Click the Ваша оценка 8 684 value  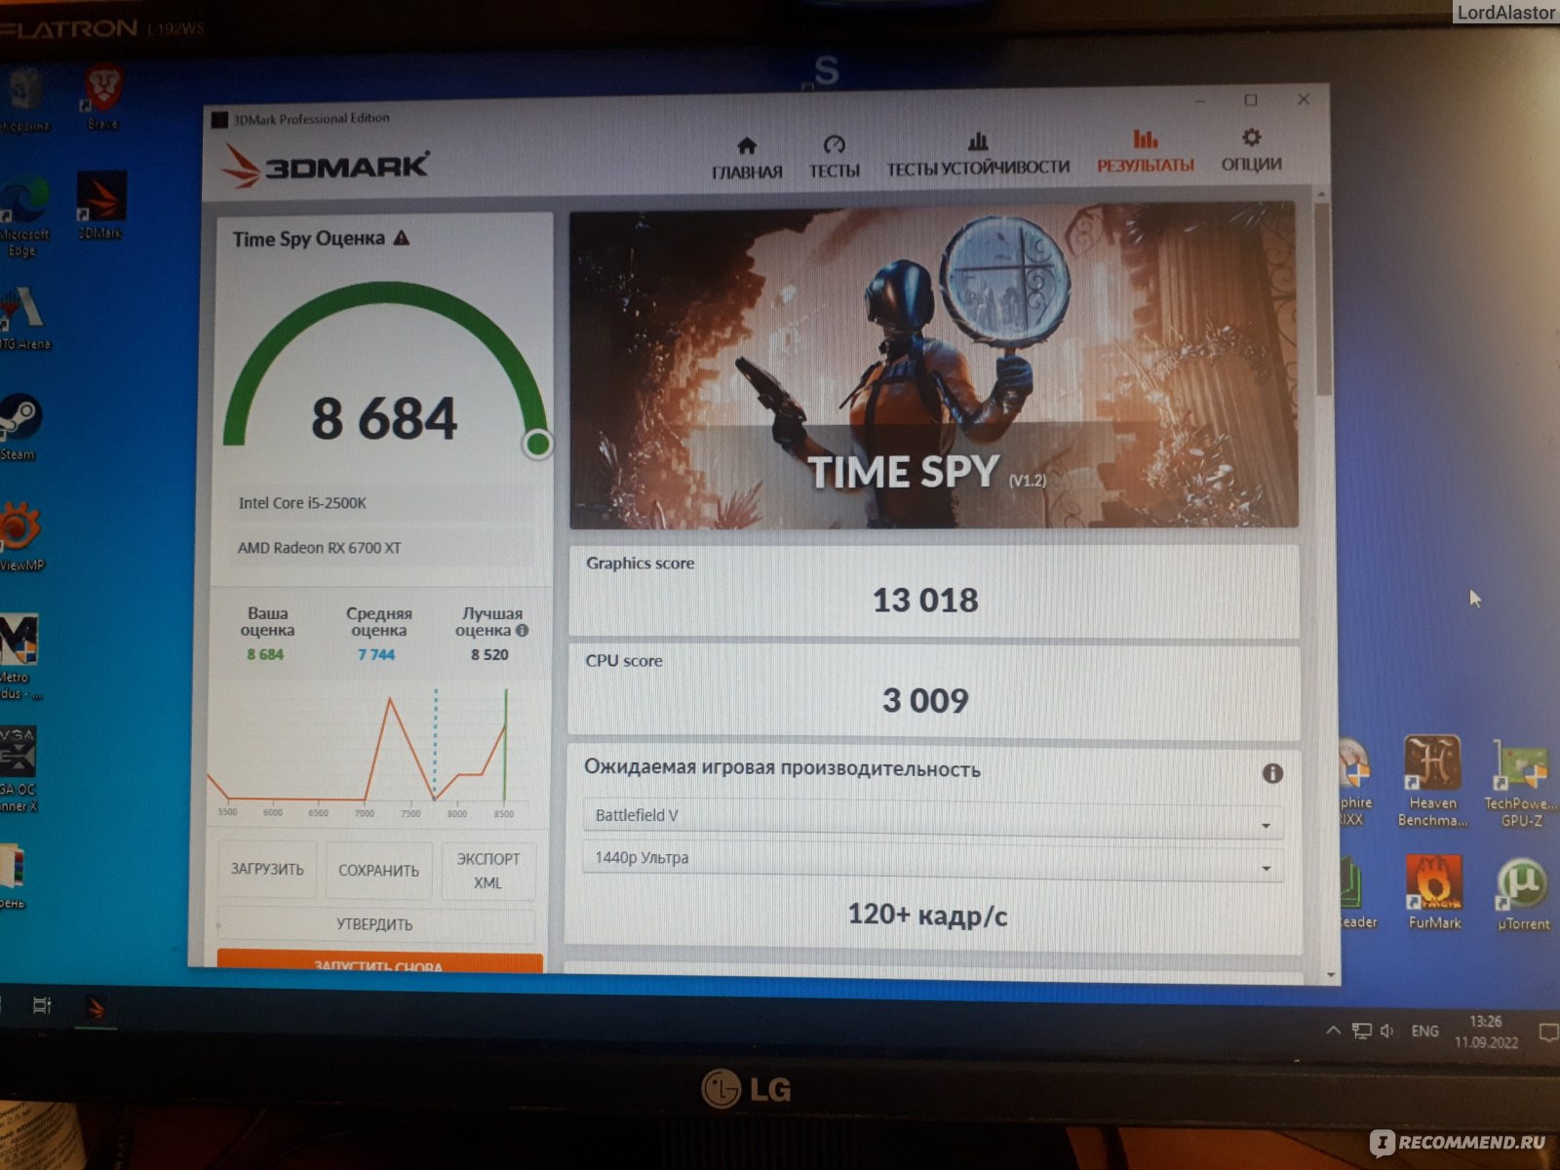coord(264,654)
